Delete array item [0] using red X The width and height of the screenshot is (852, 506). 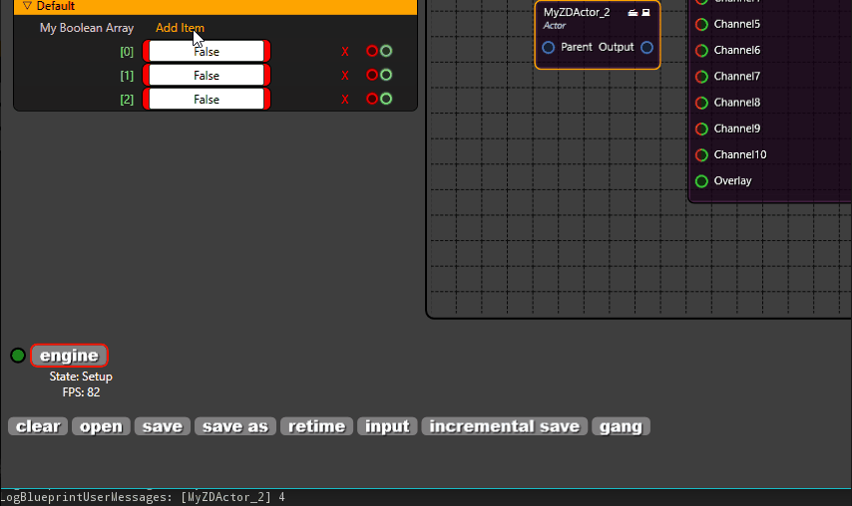click(345, 52)
